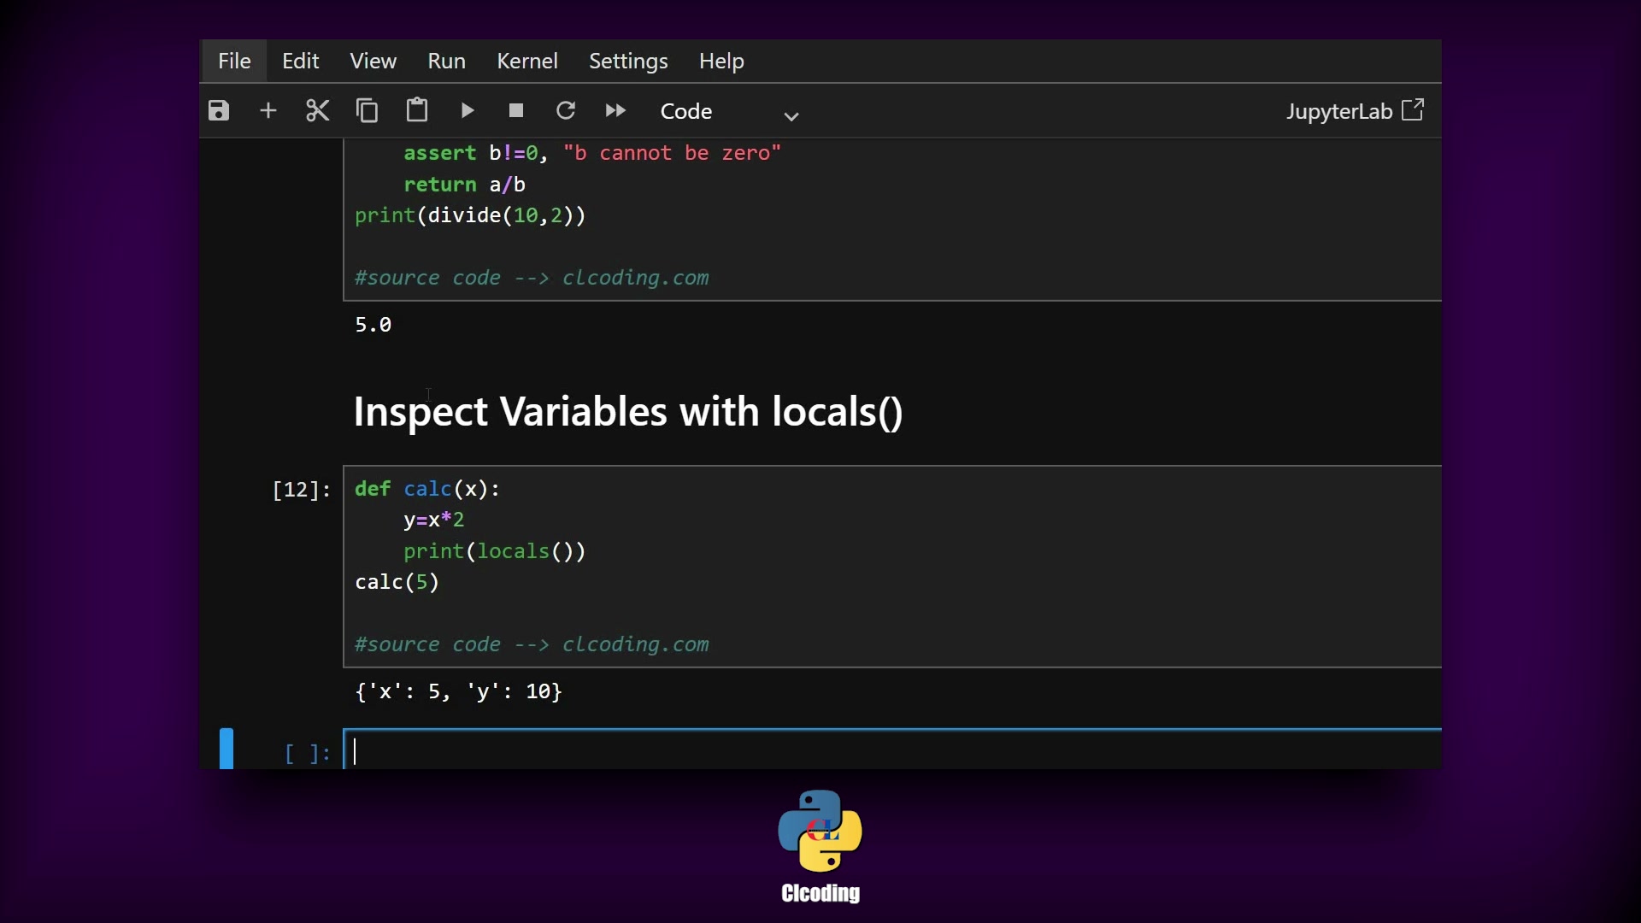Restart kernel and run all cells
1641x923 pixels.
[615, 111]
